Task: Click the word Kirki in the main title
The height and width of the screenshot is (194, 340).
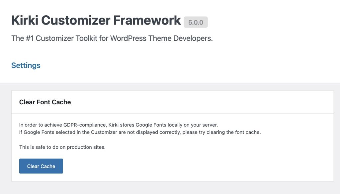Action: tap(24, 21)
